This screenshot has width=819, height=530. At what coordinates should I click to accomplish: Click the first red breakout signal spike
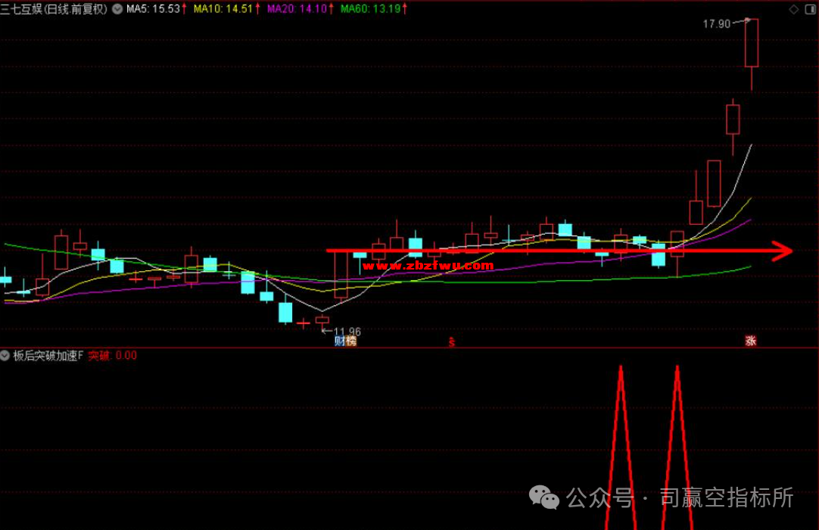click(x=621, y=448)
